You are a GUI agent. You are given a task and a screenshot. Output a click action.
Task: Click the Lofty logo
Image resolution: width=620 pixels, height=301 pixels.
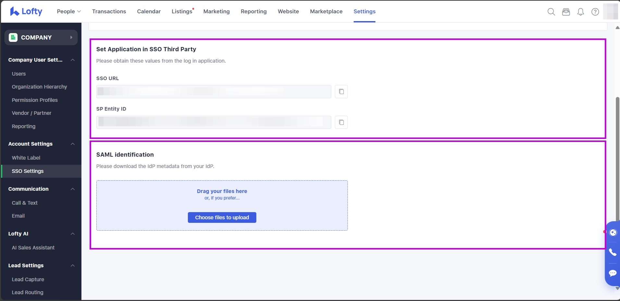click(x=26, y=11)
